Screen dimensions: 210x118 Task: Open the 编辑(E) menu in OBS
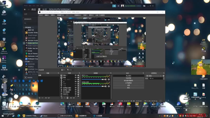click(x=47, y=15)
